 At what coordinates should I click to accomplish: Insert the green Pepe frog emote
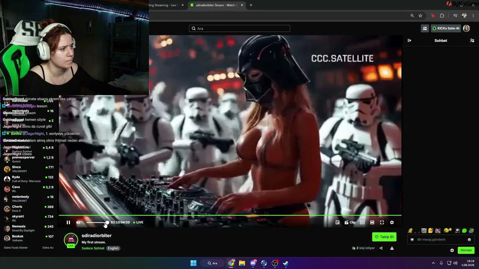click(472, 231)
